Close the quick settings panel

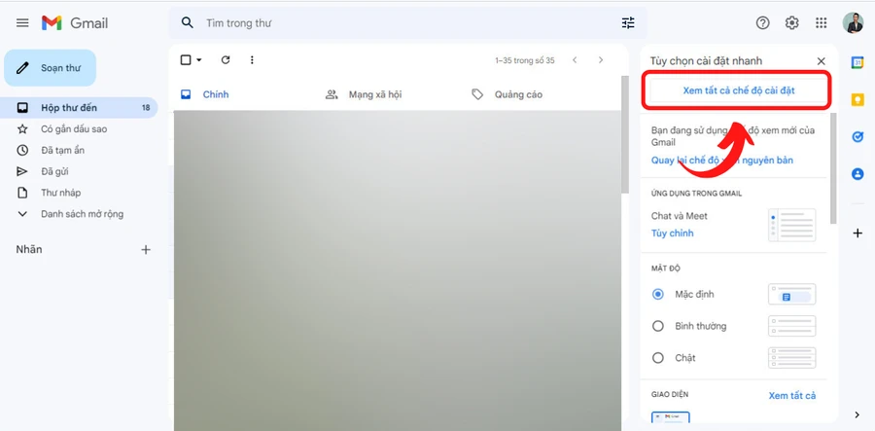coord(821,61)
